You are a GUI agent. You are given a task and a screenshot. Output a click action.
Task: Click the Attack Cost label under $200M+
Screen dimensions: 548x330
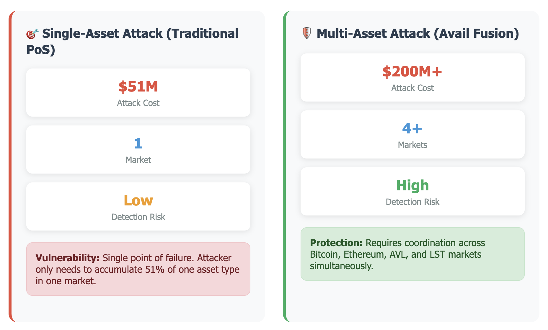tap(412, 88)
